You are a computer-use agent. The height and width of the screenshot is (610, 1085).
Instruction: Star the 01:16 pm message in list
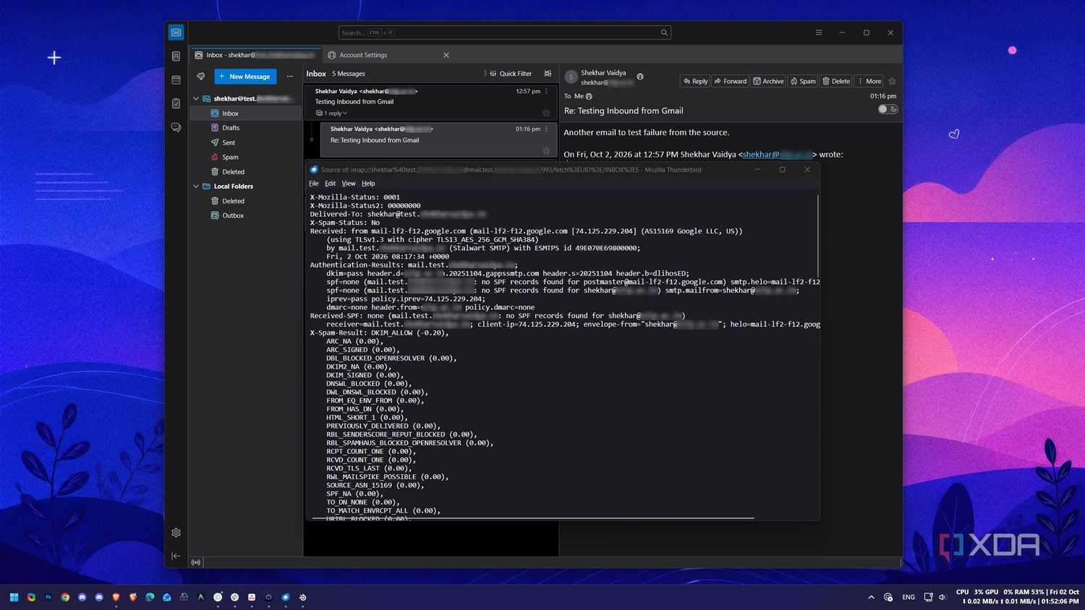click(546, 150)
